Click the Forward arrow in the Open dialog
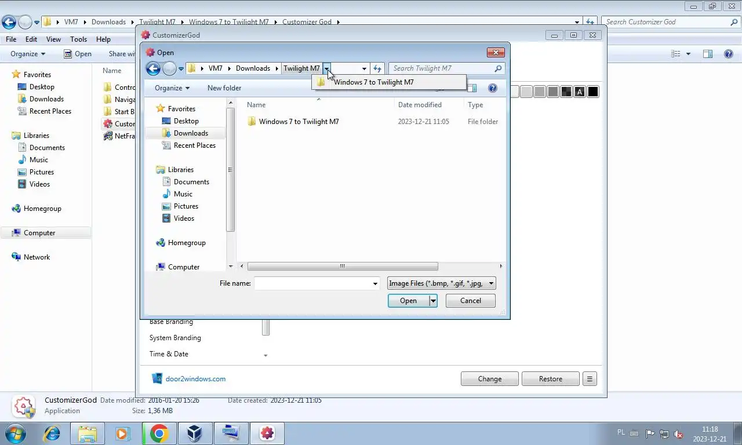 [169, 69]
